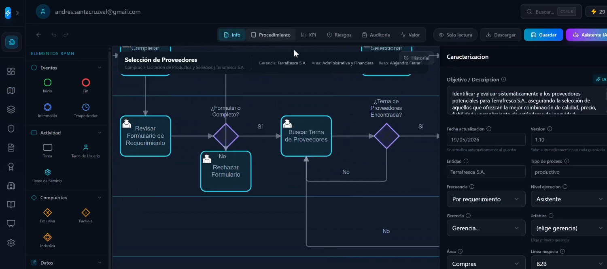
Task: Select the Inicio event element
Action: point(47,86)
